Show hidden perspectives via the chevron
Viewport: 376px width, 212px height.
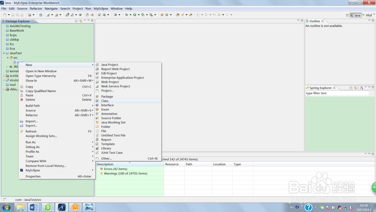click(x=374, y=14)
